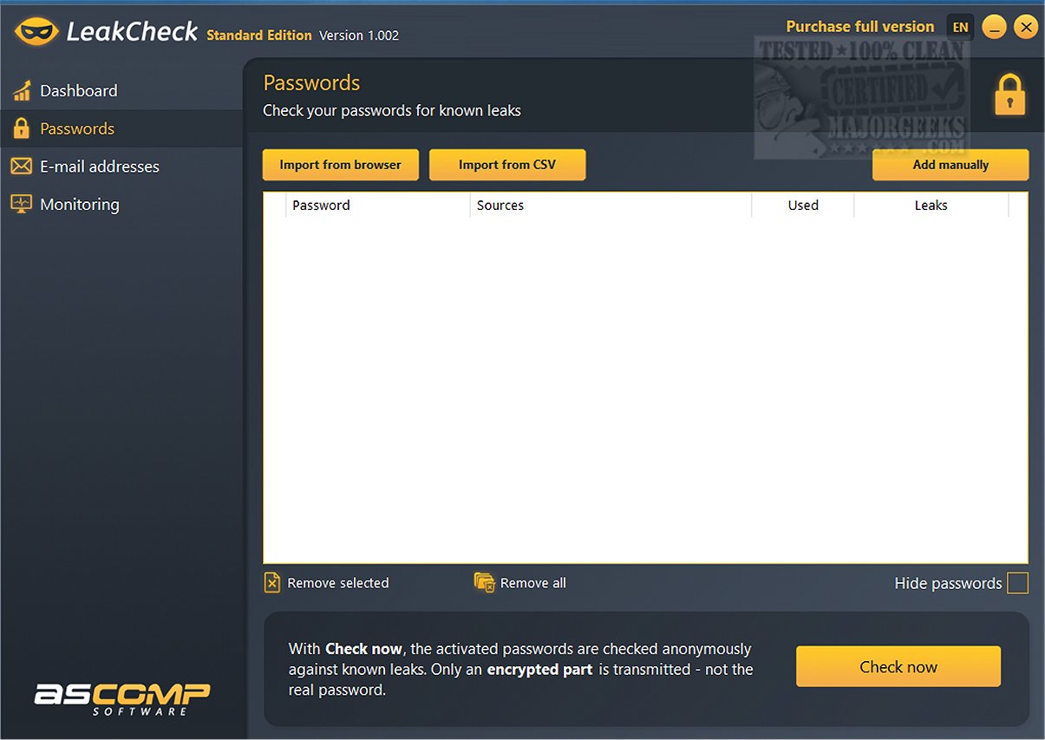This screenshot has width=1045, height=740.
Task: Click the Standard Edition label
Action: point(259,36)
